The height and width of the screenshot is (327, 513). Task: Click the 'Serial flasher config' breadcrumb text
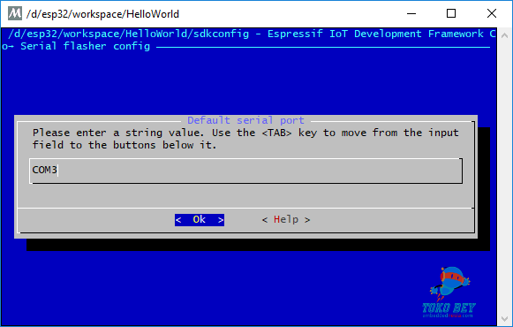tap(85, 46)
